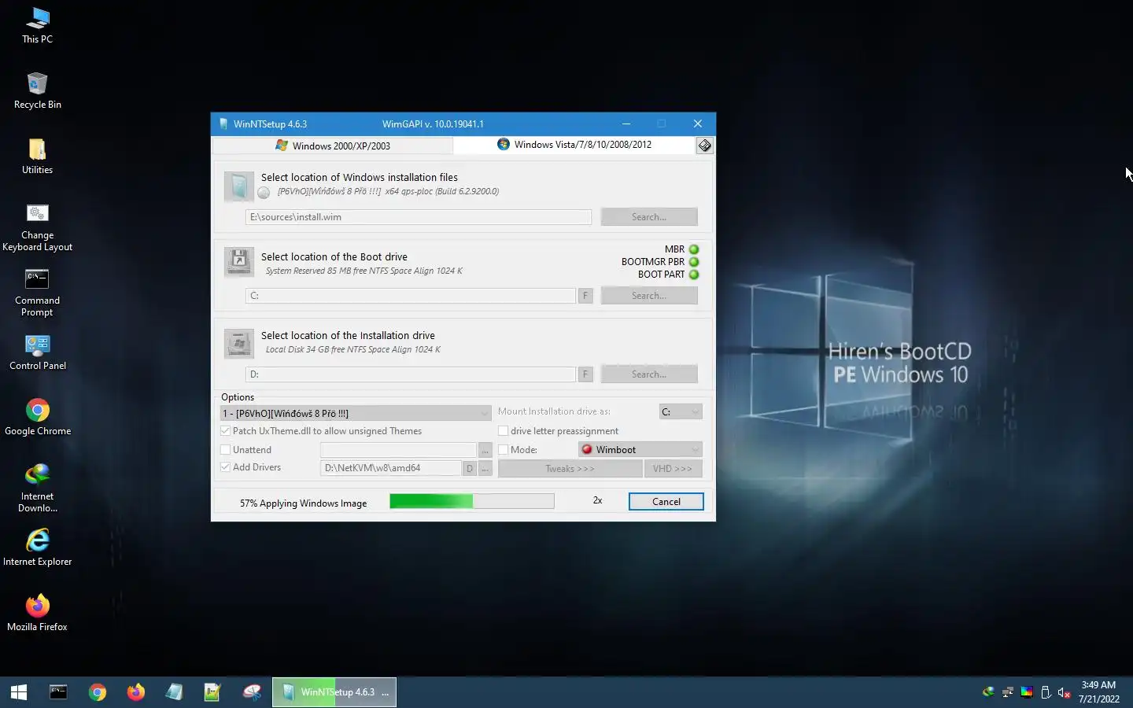Click the BOOT PART green status indicator

click(x=694, y=275)
